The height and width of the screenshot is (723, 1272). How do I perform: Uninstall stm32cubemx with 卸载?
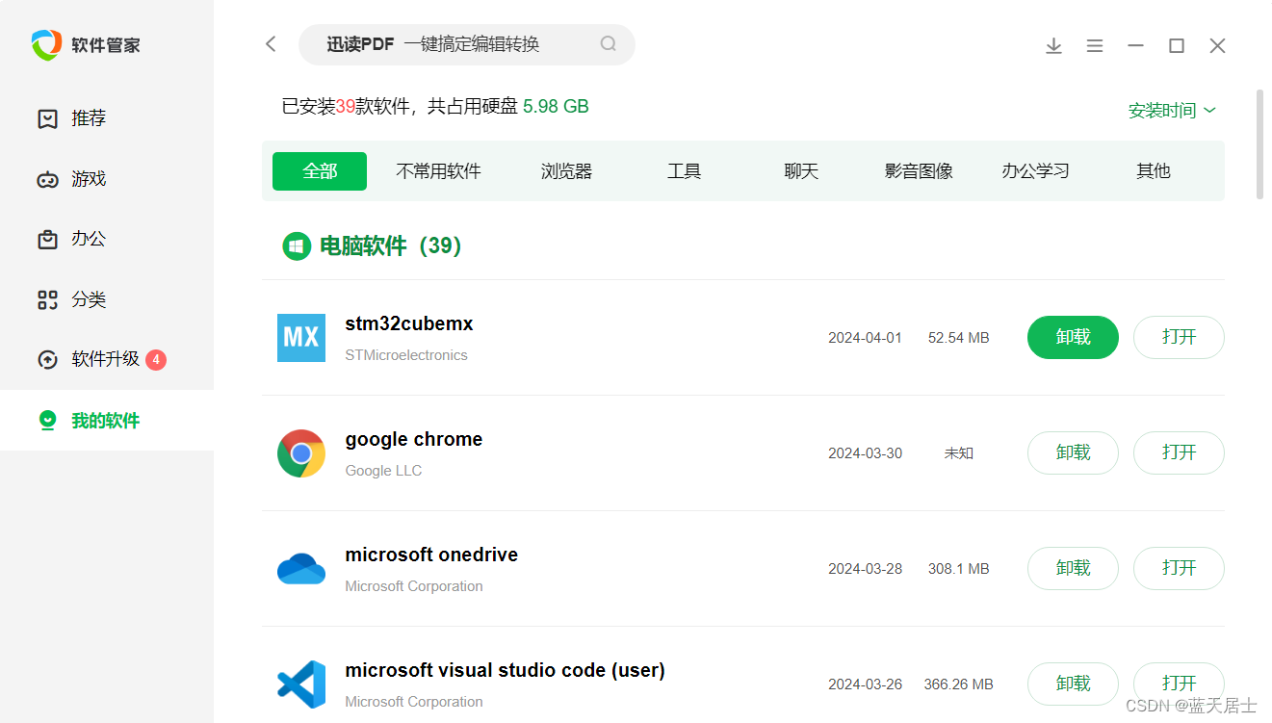click(1073, 337)
